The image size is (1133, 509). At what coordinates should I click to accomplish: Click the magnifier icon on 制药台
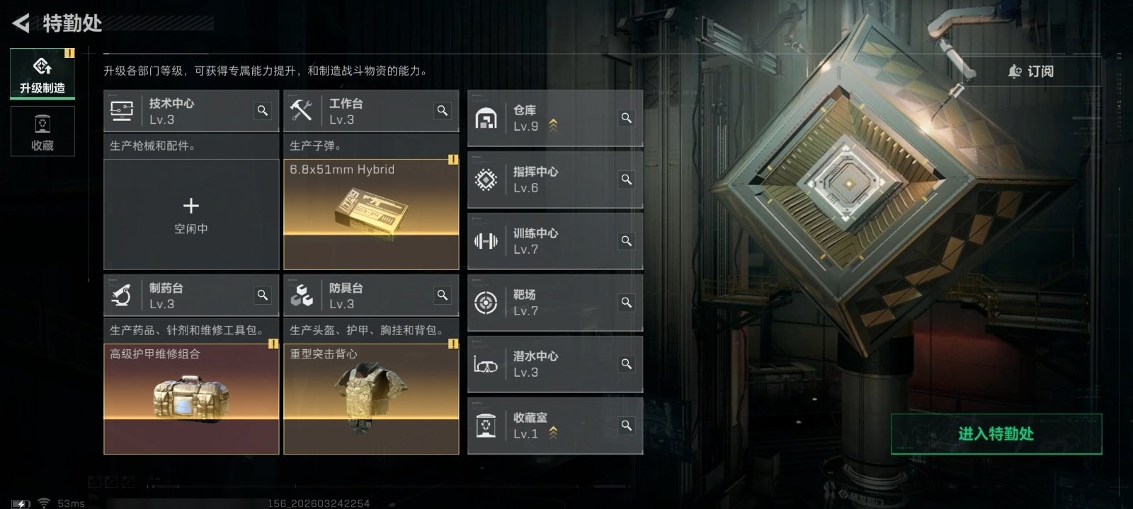pyautogui.click(x=263, y=295)
